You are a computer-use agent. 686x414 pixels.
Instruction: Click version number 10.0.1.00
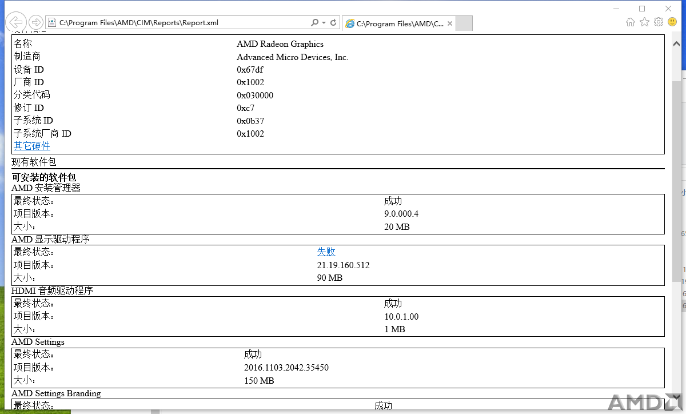(x=401, y=317)
